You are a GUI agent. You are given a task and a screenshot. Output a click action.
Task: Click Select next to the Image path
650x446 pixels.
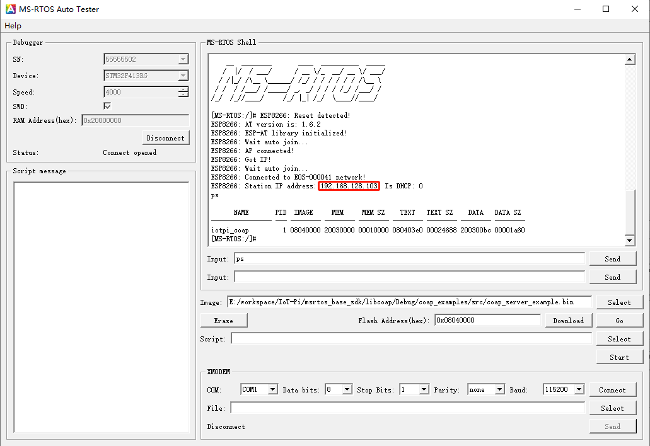click(x=619, y=302)
